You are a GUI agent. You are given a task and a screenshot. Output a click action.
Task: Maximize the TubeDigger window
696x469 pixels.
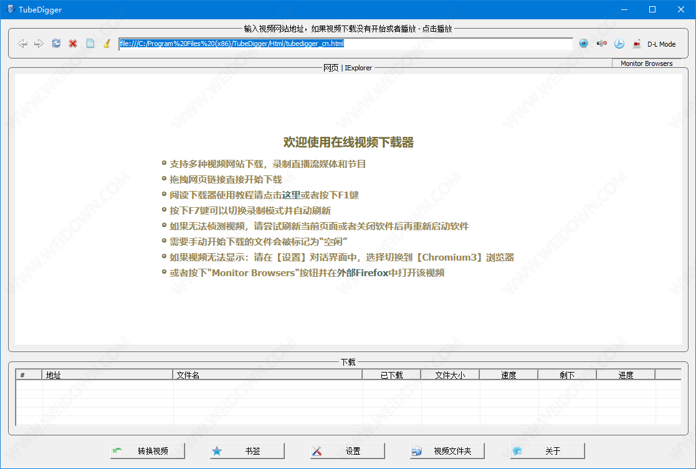tap(652, 9)
